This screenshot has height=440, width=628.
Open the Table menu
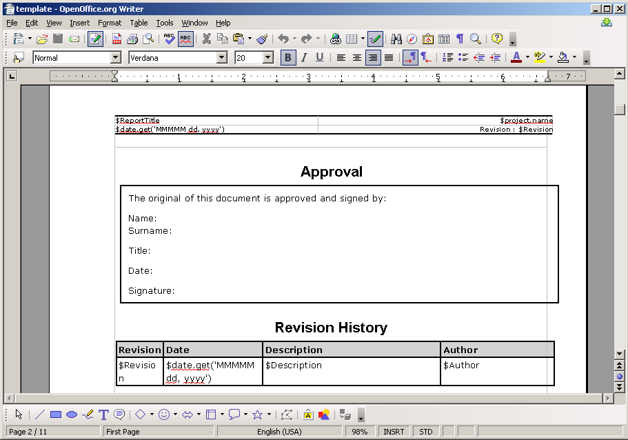139,23
